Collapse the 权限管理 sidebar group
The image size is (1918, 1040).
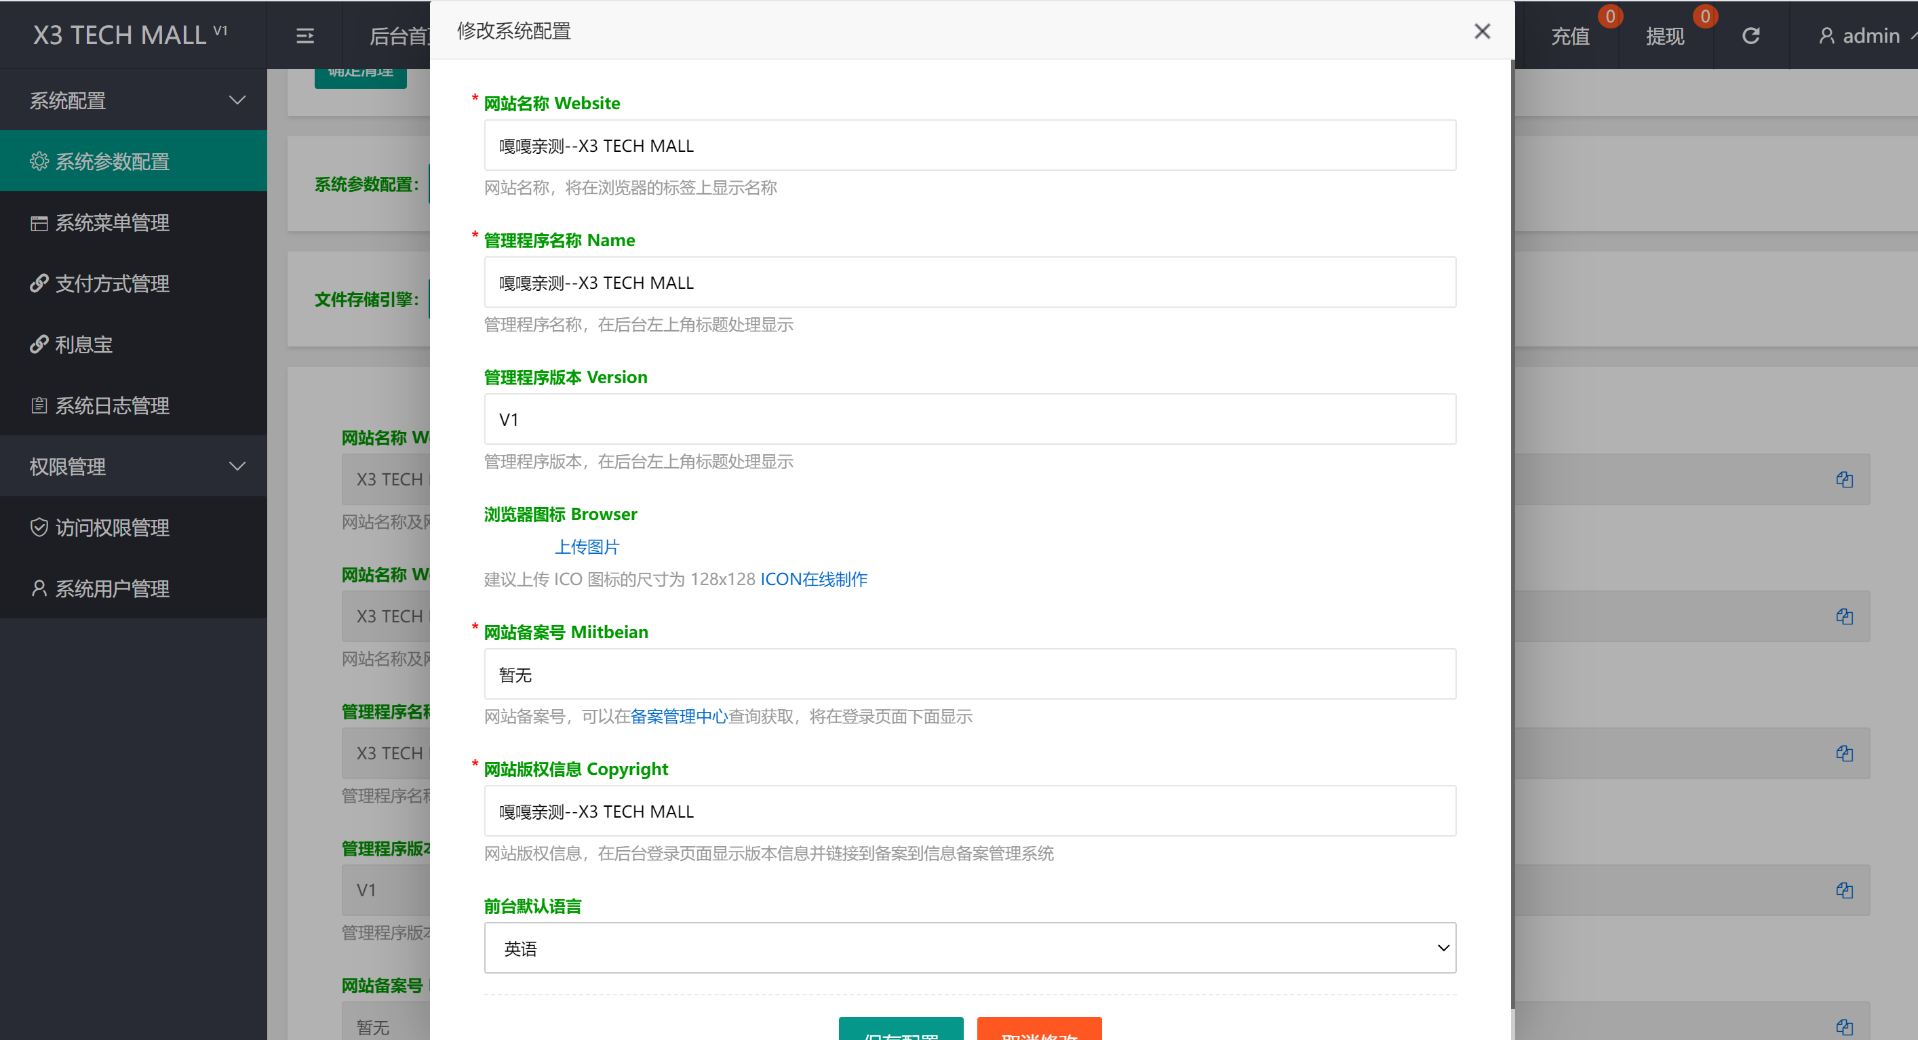click(134, 466)
